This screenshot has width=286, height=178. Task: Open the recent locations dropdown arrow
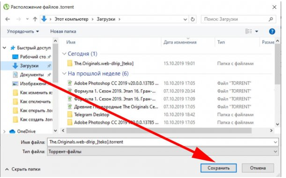coord(27,19)
